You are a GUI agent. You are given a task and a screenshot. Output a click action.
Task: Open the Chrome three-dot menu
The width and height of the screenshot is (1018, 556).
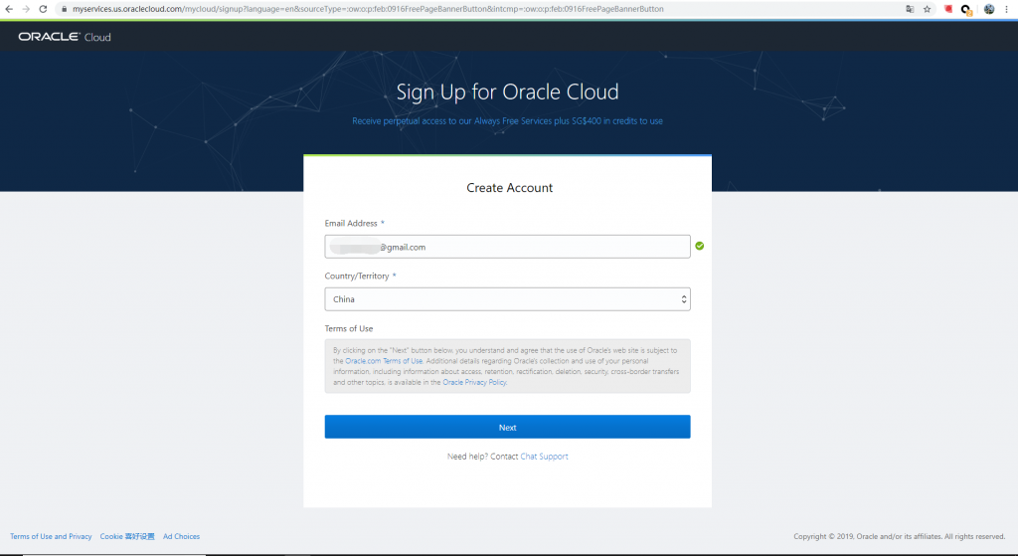click(1008, 9)
